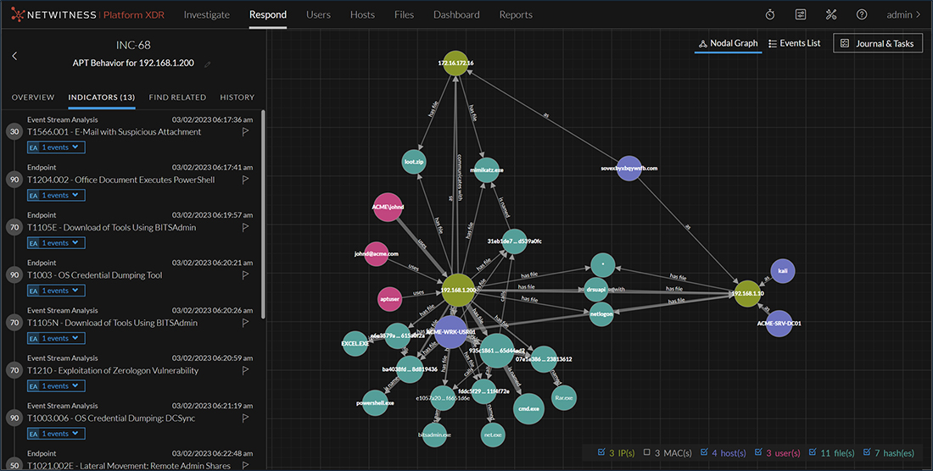
Task: Open the Investigate menu
Action: (x=206, y=15)
